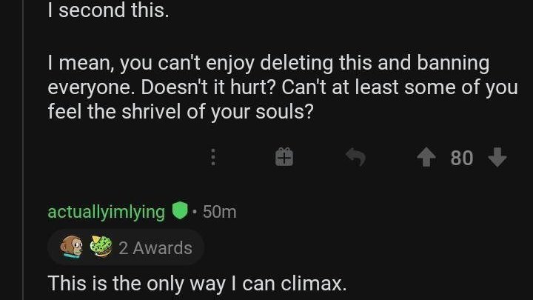Upvote the comment with 80 points
The width and height of the screenshot is (533, 300).
[426, 157]
